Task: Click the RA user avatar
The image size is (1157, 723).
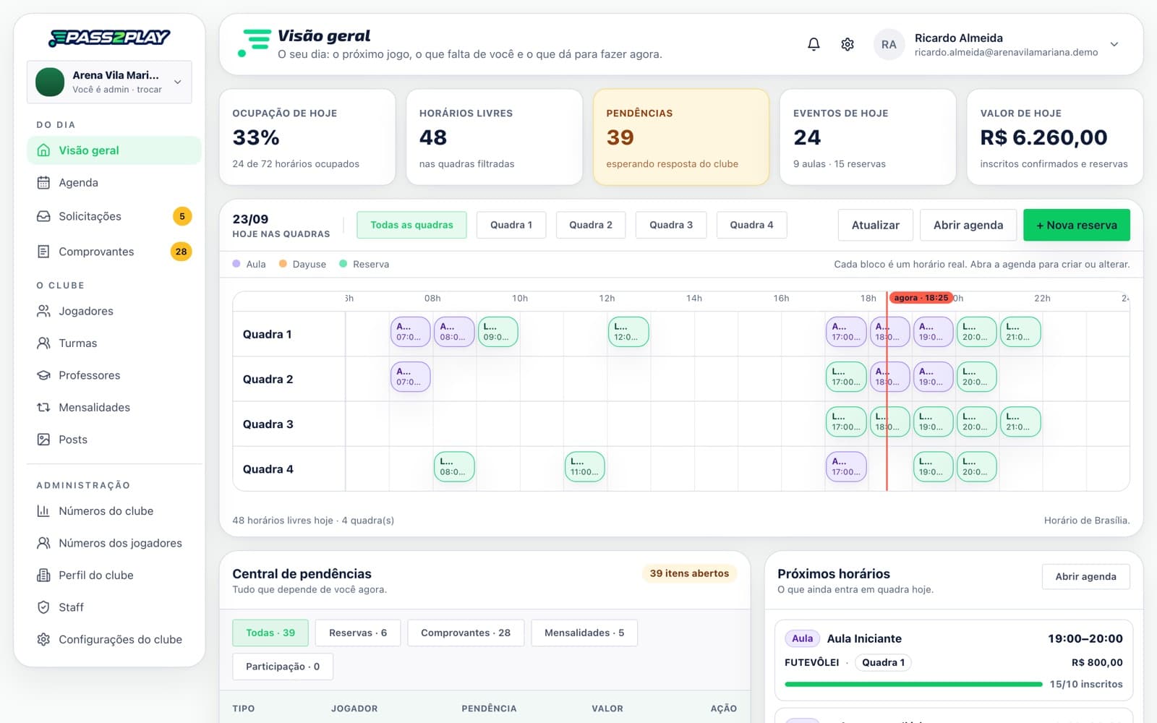Action: coord(889,44)
